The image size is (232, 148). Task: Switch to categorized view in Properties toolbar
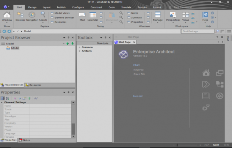[x=3, y=98]
